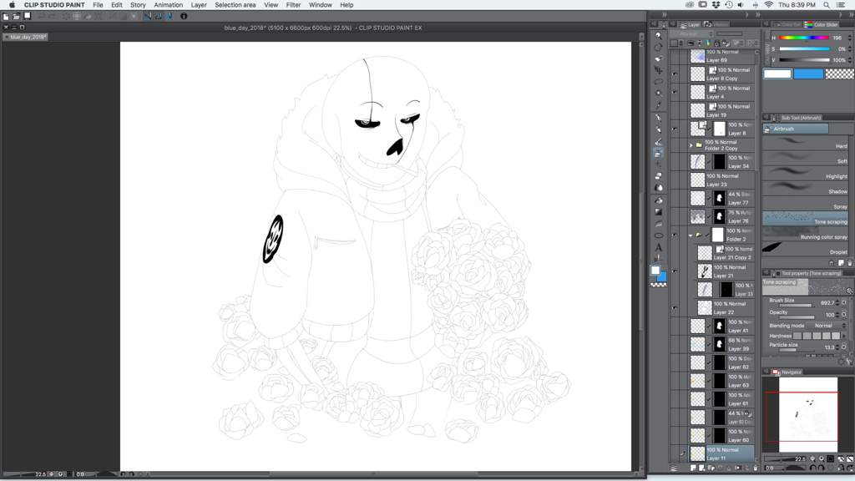Select the Blend tool
Viewport: 855px width, 481px height.
(x=659, y=188)
